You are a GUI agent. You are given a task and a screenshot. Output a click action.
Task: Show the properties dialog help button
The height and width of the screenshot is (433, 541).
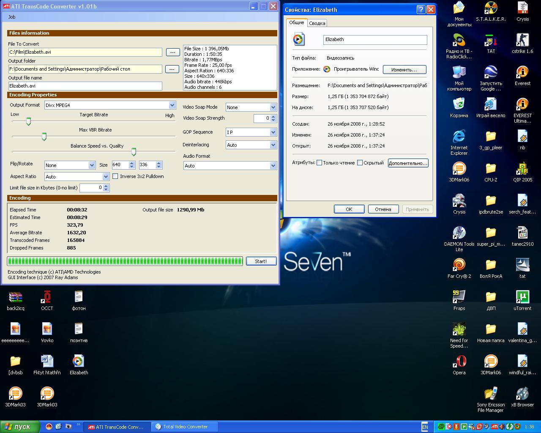[421, 10]
